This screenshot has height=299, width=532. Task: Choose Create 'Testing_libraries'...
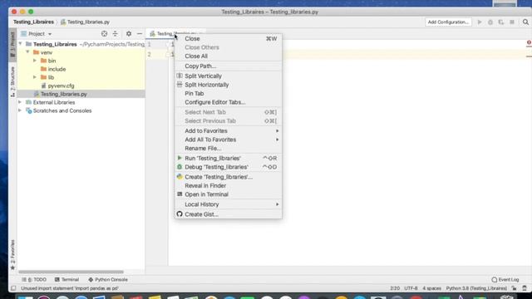229,177
